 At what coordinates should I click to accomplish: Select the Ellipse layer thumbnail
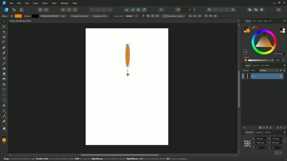[248, 76]
